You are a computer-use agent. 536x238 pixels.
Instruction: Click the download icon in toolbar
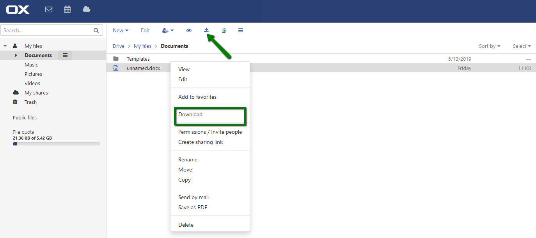(x=207, y=30)
